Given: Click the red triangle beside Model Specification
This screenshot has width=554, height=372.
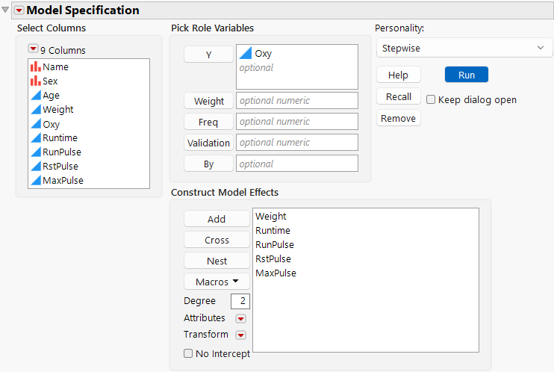Looking at the screenshot, I should (19, 10).
